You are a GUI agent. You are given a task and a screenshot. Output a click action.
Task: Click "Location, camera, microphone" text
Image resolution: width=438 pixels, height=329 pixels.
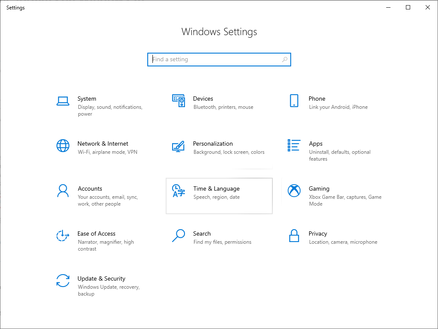pyautogui.click(x=343, y=242)
